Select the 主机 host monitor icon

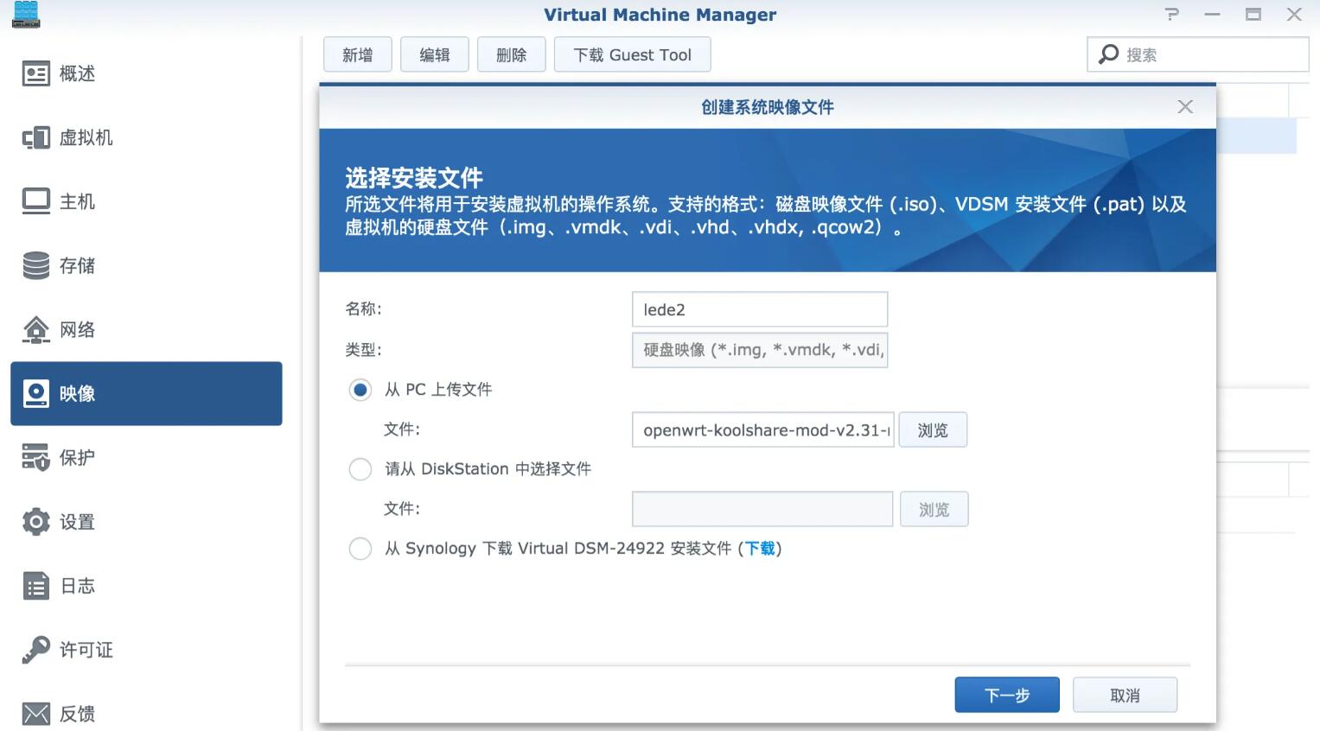35,201
